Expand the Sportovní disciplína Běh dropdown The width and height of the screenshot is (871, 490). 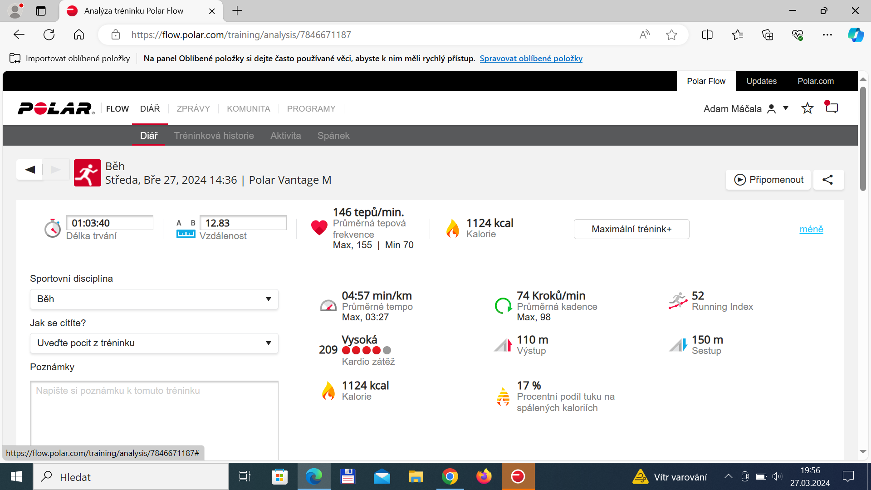[154, 299]
